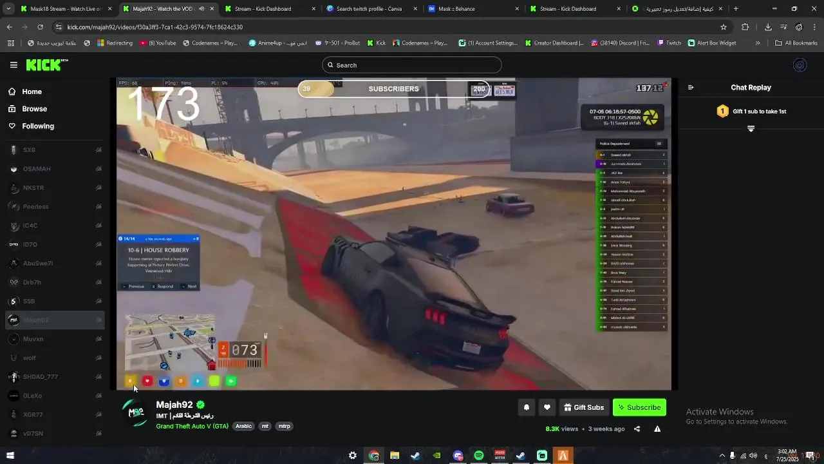
Task: Open Majah92 channel name link
Action: (x=174, y=405)
